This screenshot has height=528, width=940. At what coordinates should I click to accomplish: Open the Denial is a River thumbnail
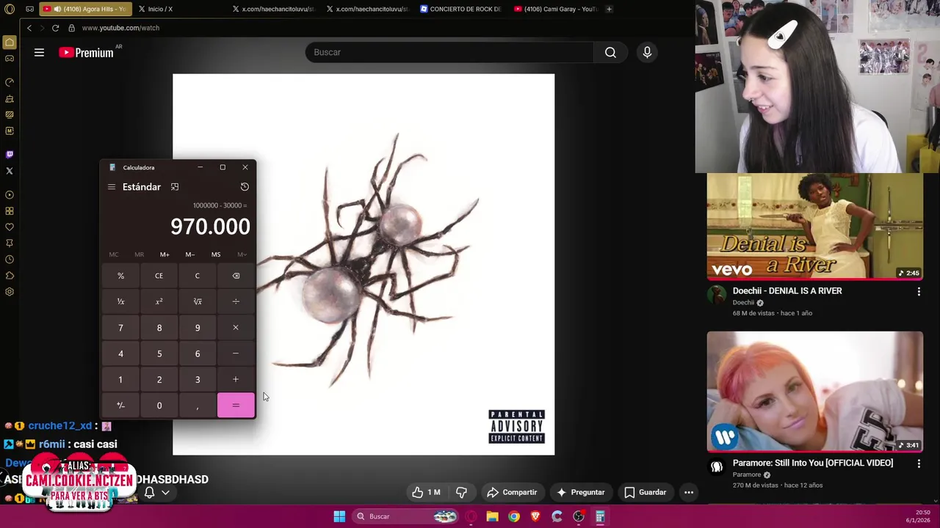click(x=815, y=226)
